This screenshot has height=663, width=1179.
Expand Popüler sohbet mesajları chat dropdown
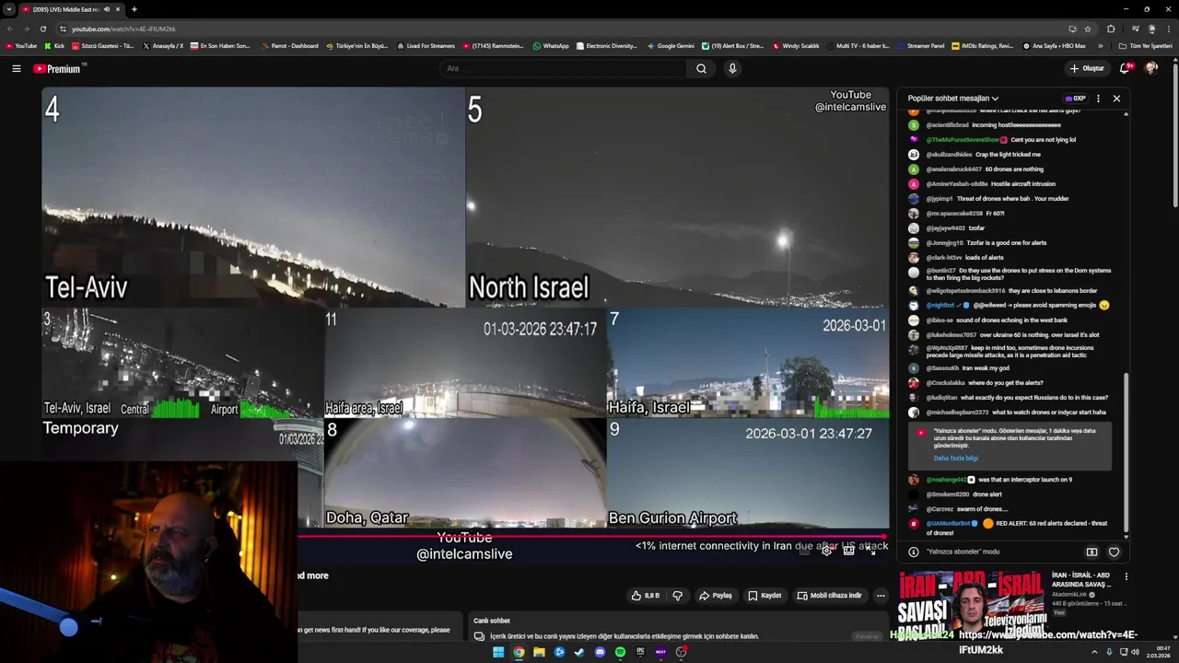[952, 98]
